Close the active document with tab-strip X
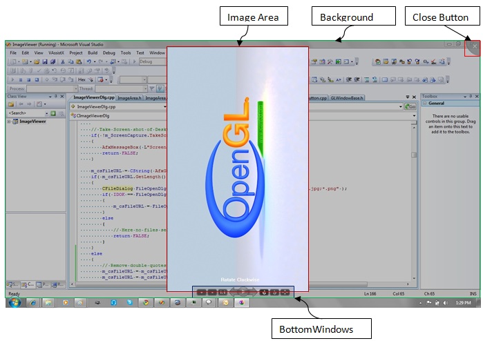This screenshot has width=483, height=341. [x=415, y=97]
